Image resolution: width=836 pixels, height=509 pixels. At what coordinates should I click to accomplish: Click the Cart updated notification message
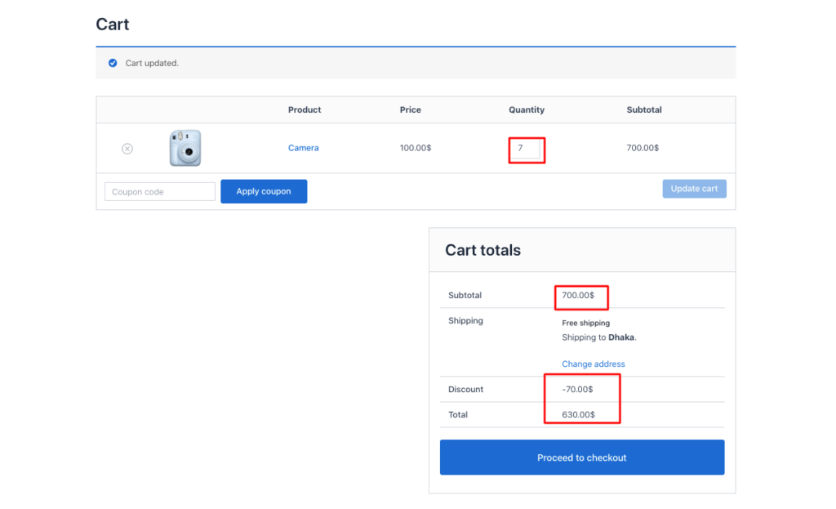point(152,63)
